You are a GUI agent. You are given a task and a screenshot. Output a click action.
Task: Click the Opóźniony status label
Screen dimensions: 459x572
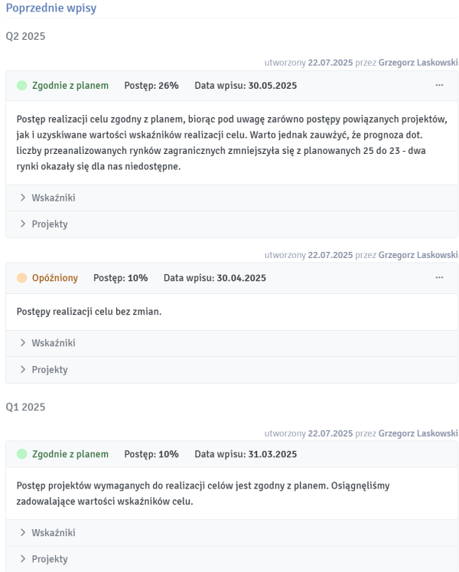click(x=54, y=278)
